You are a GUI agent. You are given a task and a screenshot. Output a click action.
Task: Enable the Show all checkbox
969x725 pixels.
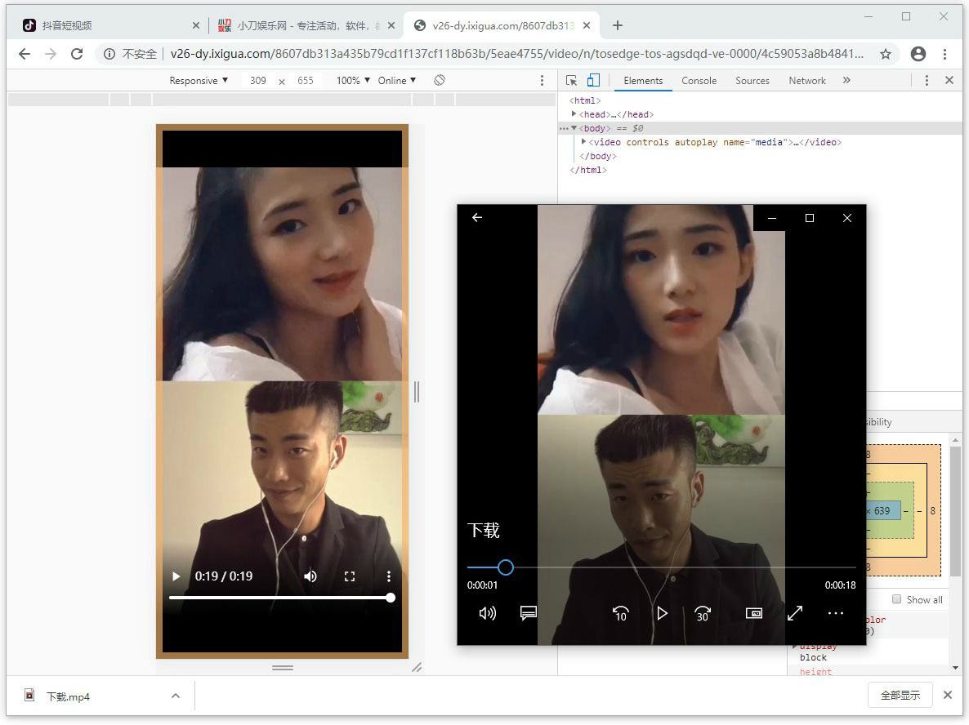897,599
